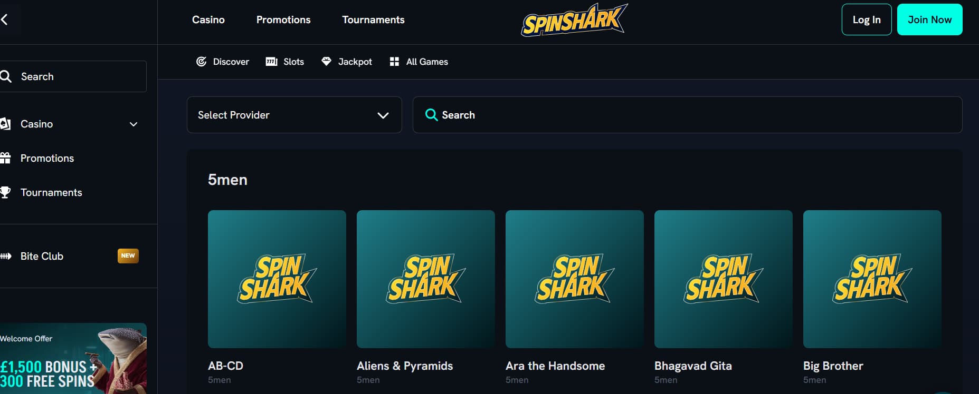This screenshot has width=979, height=394.
Task: Click the Aliens & Pyramids title text
Action: (x=405, y=366)
